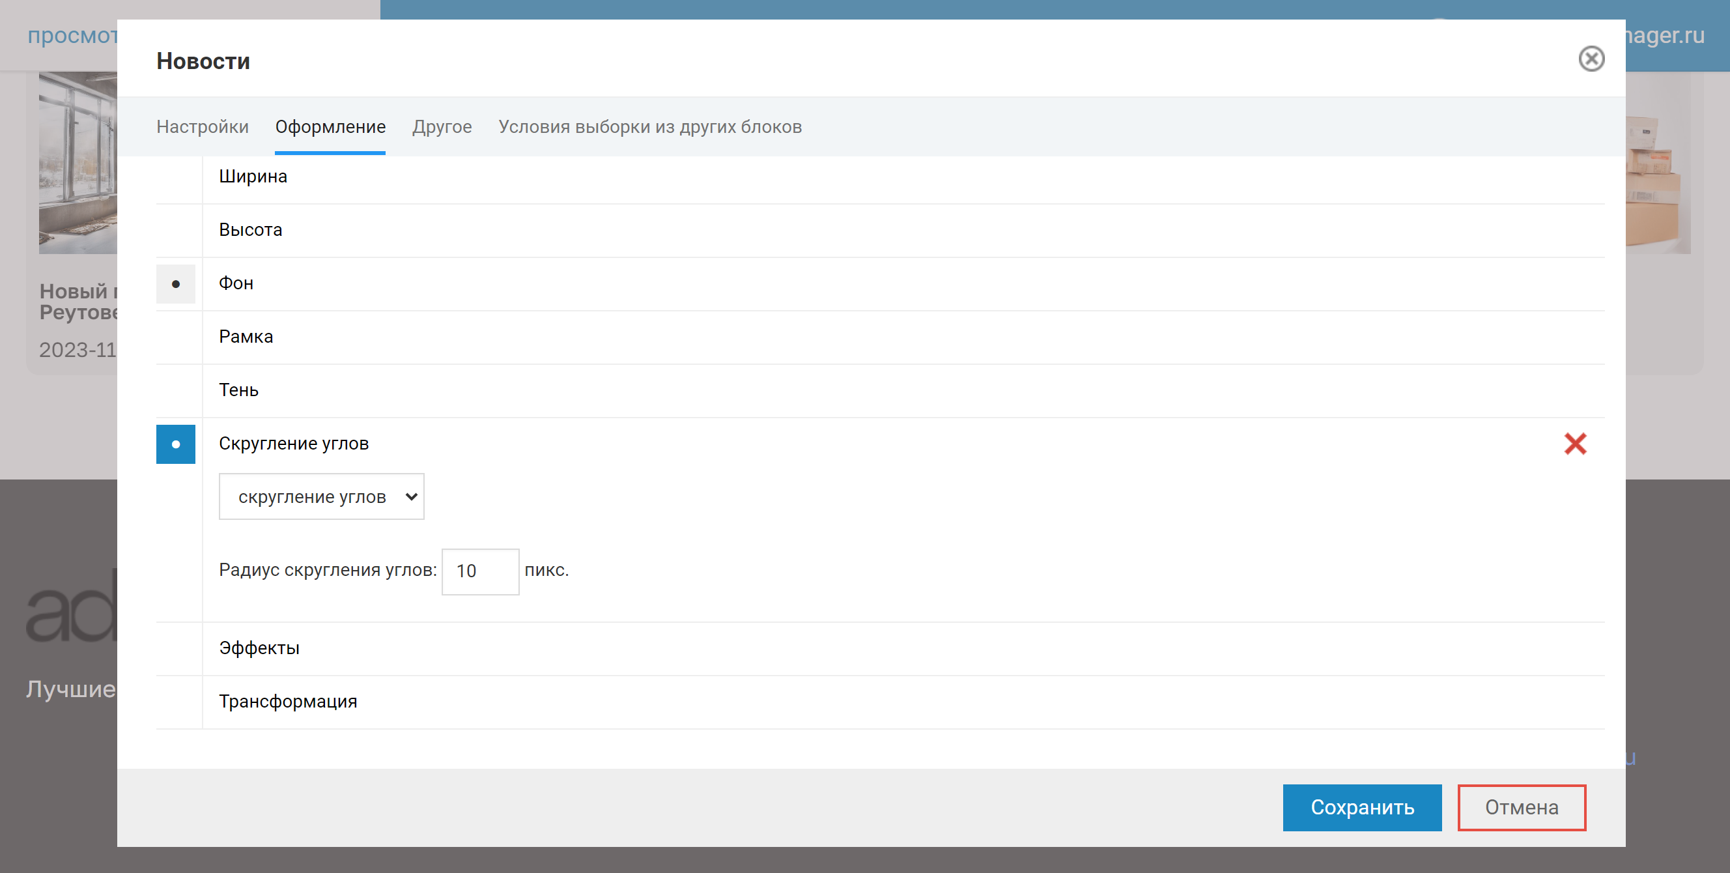
Task: Expand the Рамка section
Action: click(x=246, y=336)
